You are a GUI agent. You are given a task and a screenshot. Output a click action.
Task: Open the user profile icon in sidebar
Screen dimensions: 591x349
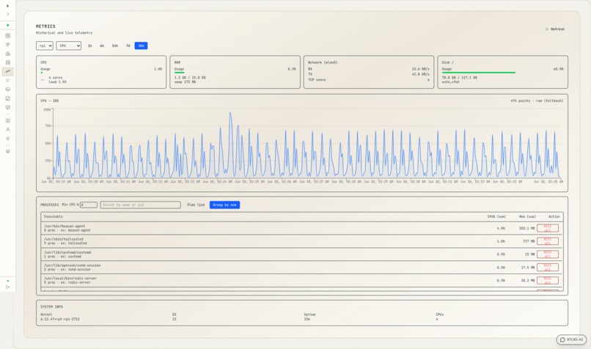click(x=7, y=130)
